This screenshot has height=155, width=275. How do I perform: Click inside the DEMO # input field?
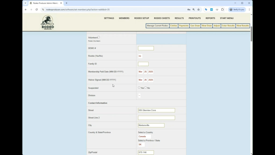[x=146, y=48]
